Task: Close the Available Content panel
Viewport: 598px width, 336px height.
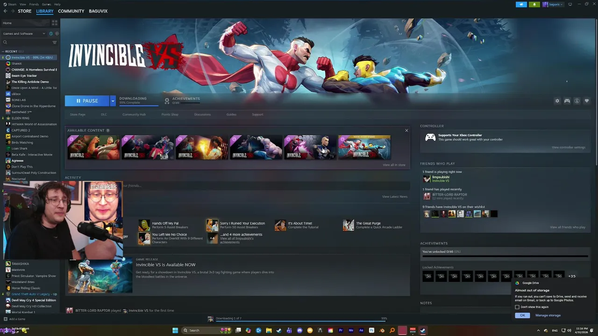Action: (x=406, y=130)
